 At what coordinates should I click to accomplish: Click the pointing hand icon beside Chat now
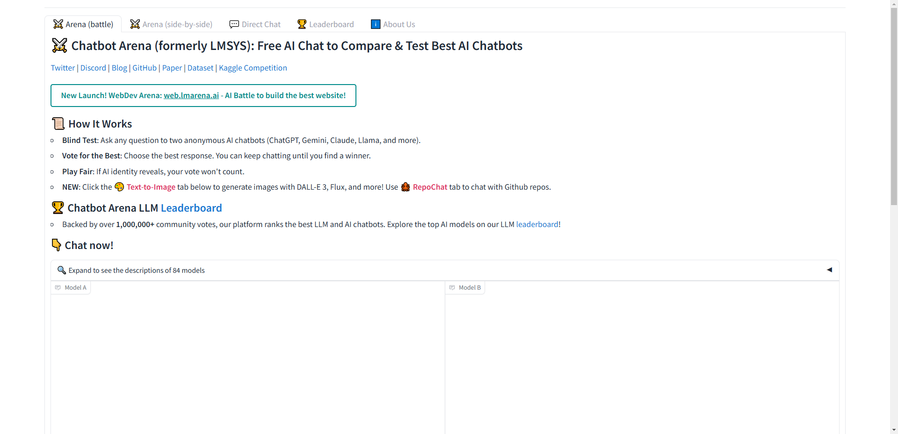click(56, 244)
